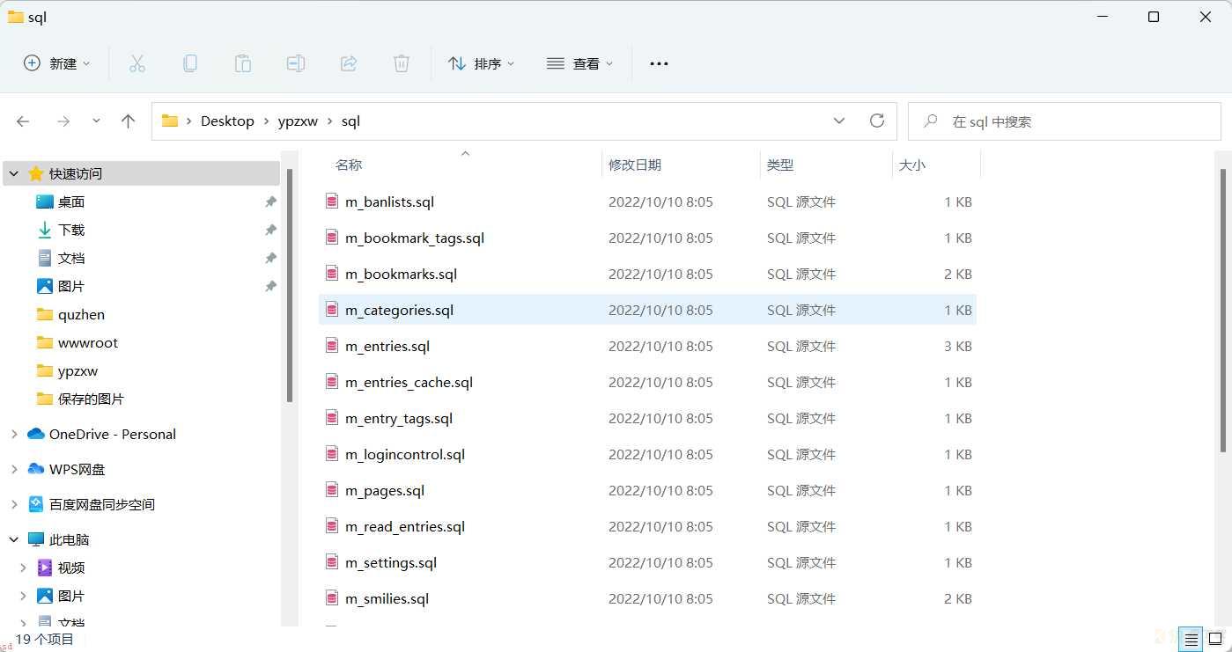Image resolution: width=1232 pixels, height=652 pixels.
Task: Expand the WPS网盘 node
Action: pos(13,469)
